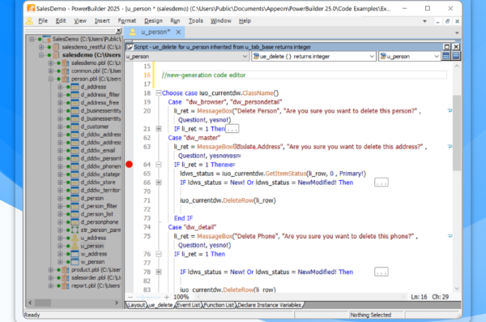The image size is (486, 322).
Task: Toggle the breakpoint on line 64
Action: 130,165
